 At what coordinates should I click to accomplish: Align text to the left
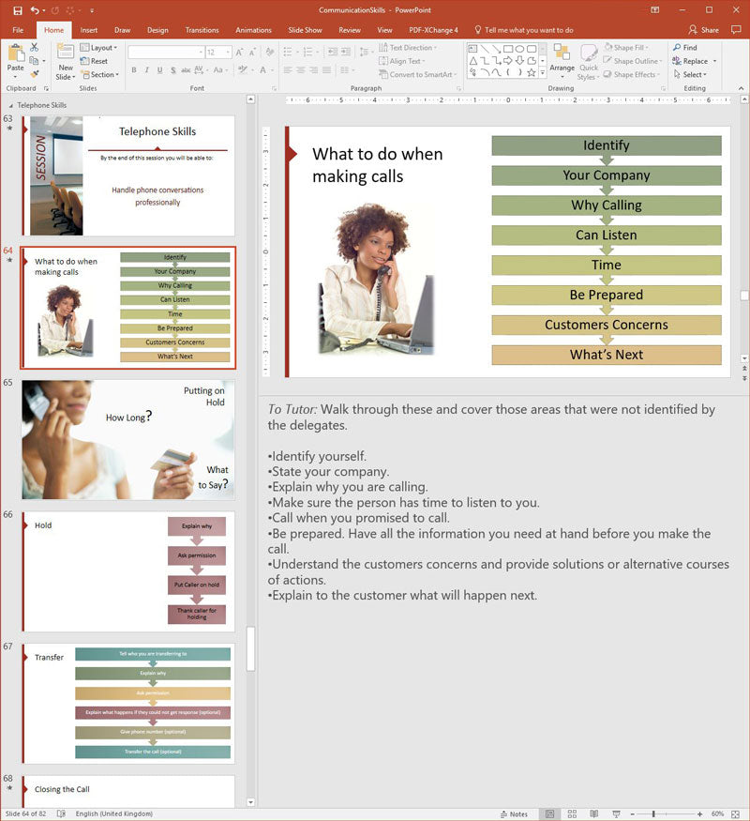(x=288, y=69)
